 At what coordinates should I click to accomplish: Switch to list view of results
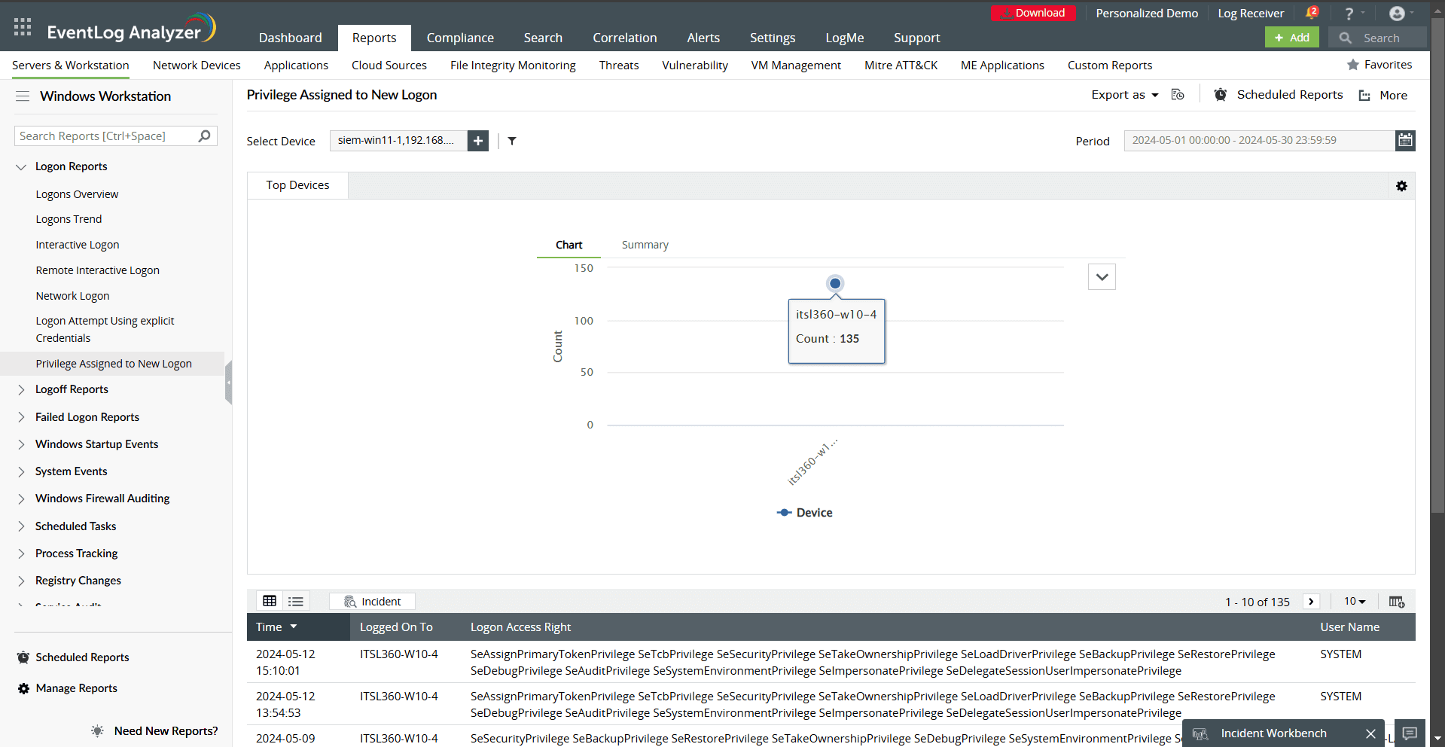pyautogui.click(x=296, y=601)
